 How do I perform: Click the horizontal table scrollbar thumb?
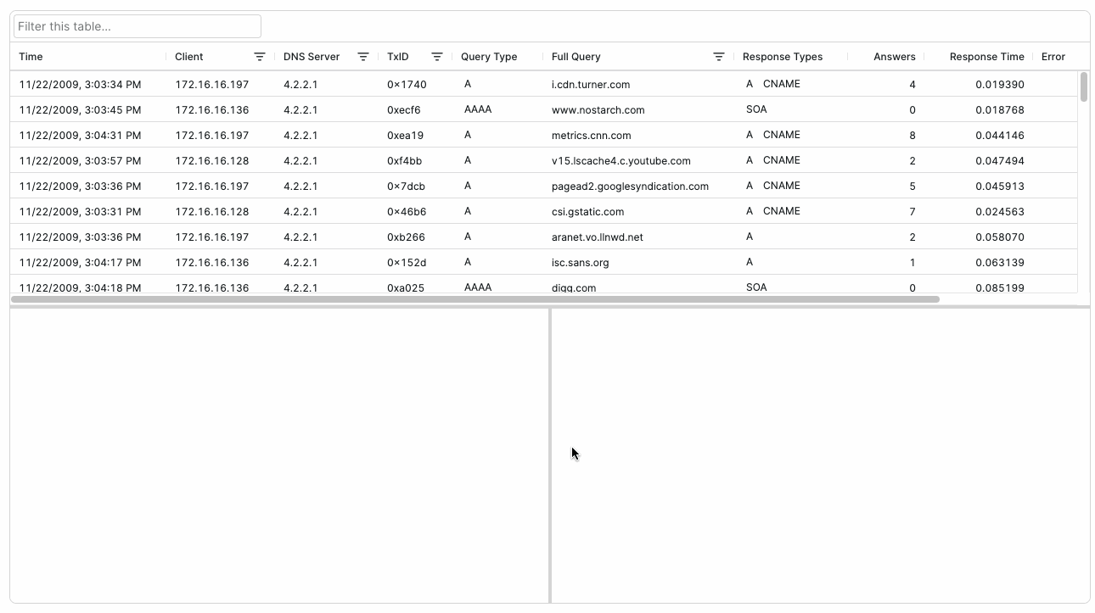click(475, 299)
